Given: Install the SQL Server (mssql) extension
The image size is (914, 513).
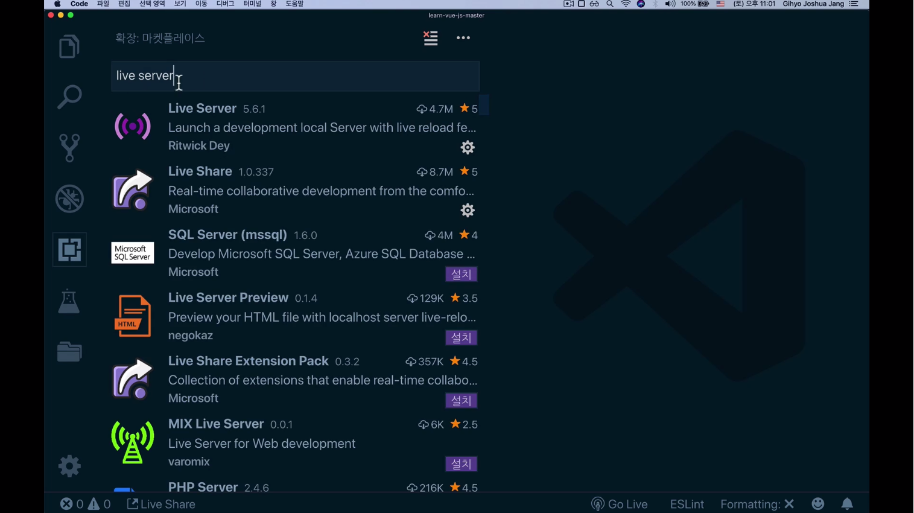Looking at the screenshot, I should (461, 275).
